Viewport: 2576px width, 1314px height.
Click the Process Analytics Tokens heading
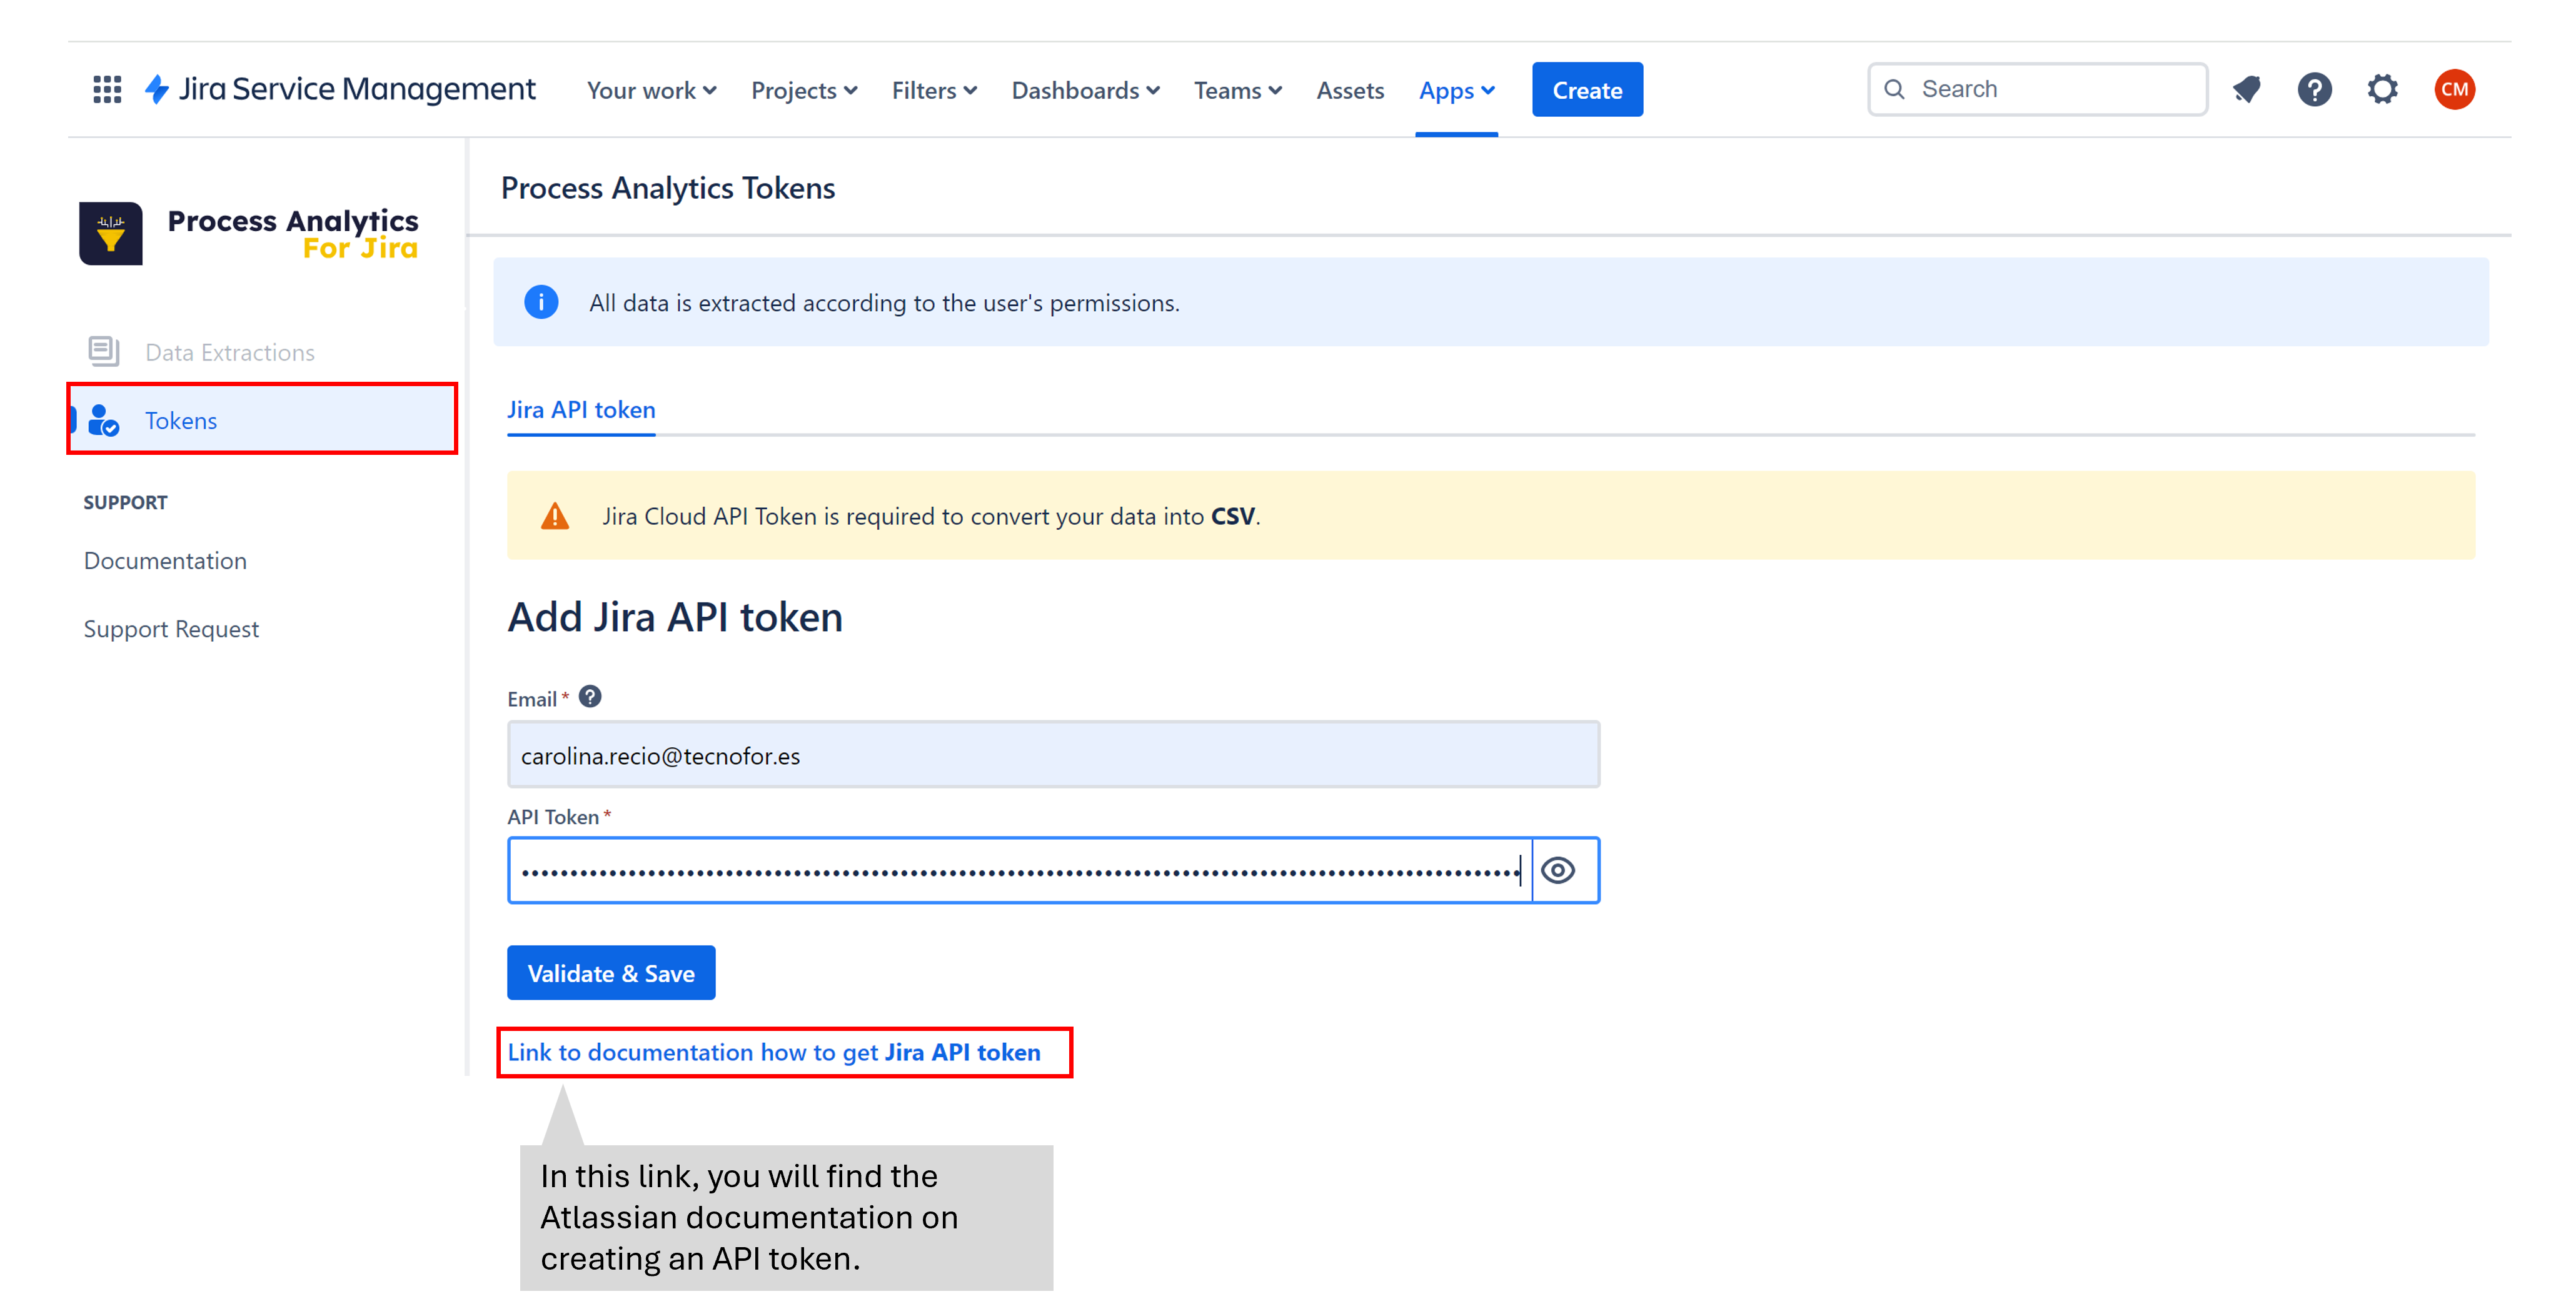(x=668, y=188)
